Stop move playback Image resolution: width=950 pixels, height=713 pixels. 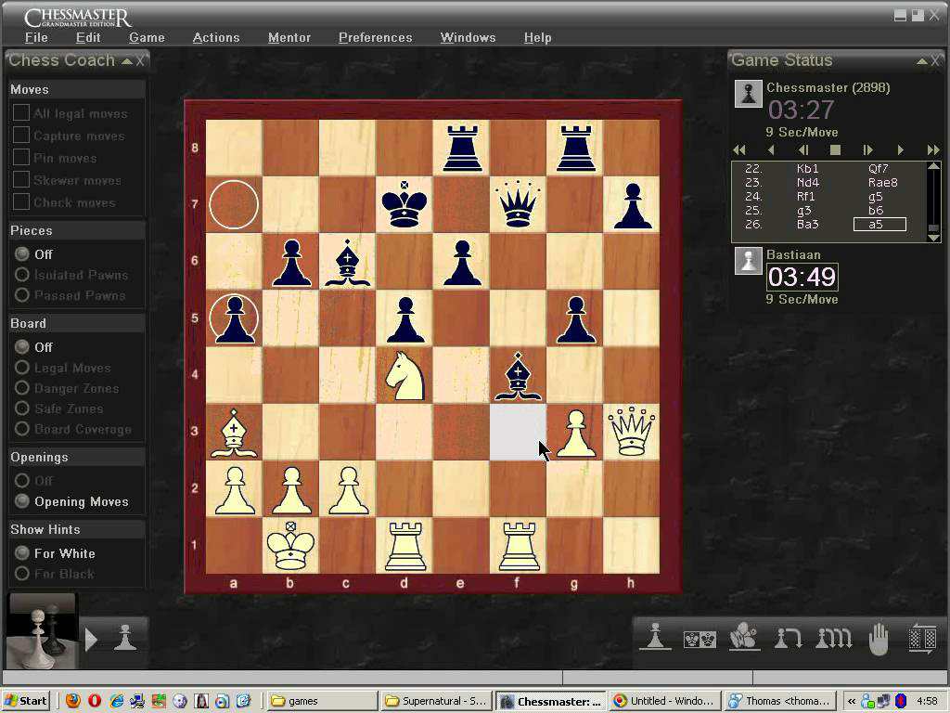point(835,149)
